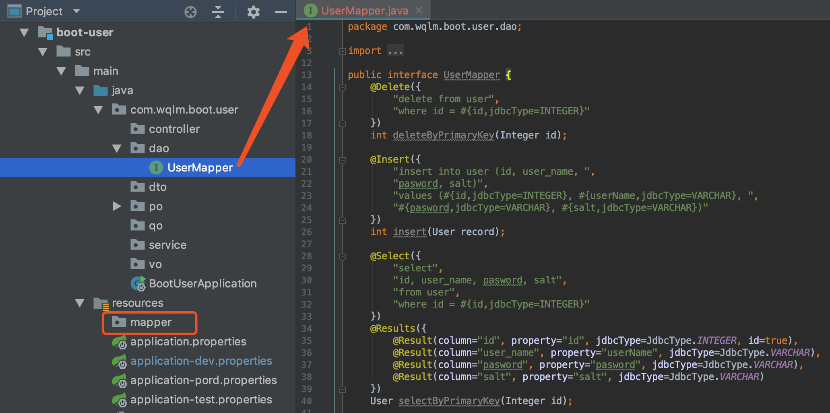
Task: Select the service package icon
Action: [138, 244]
